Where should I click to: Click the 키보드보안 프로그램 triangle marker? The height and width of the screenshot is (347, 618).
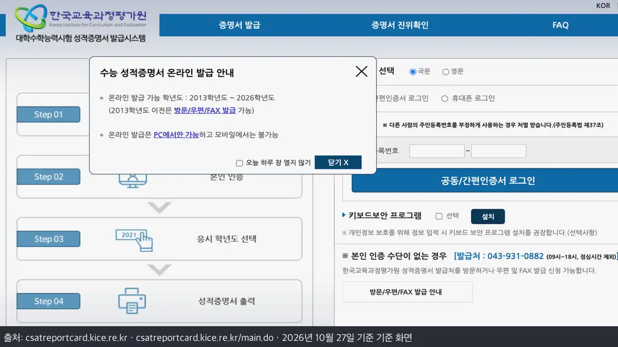(x=344, y=215)
